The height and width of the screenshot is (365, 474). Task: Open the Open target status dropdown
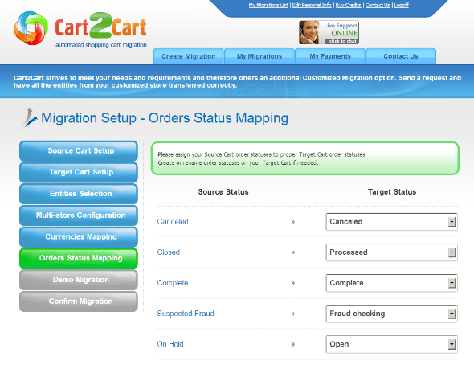coord(391,344)
